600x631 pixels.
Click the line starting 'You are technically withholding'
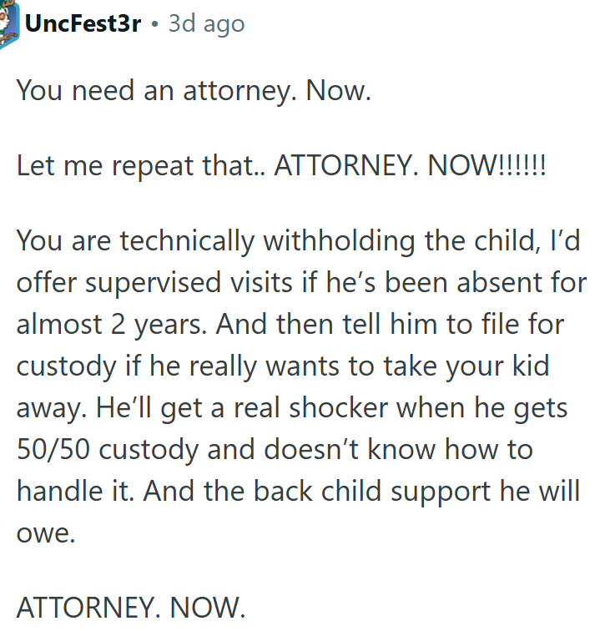298,241
